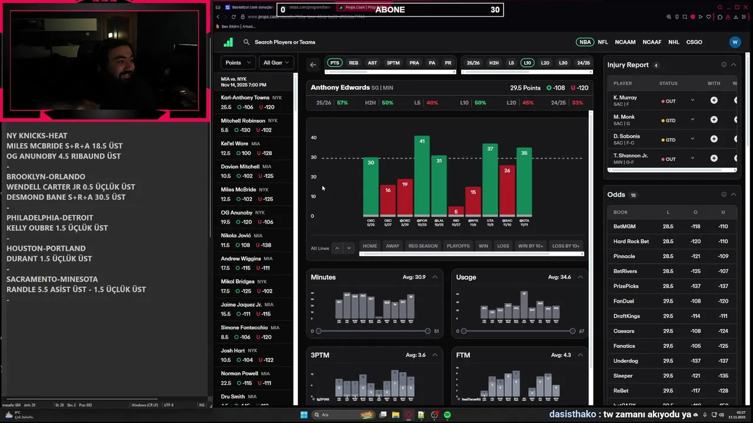Select the 3PTM stat filter
Viewport: 753px width, 423px height.
click(x=393, y=63)
